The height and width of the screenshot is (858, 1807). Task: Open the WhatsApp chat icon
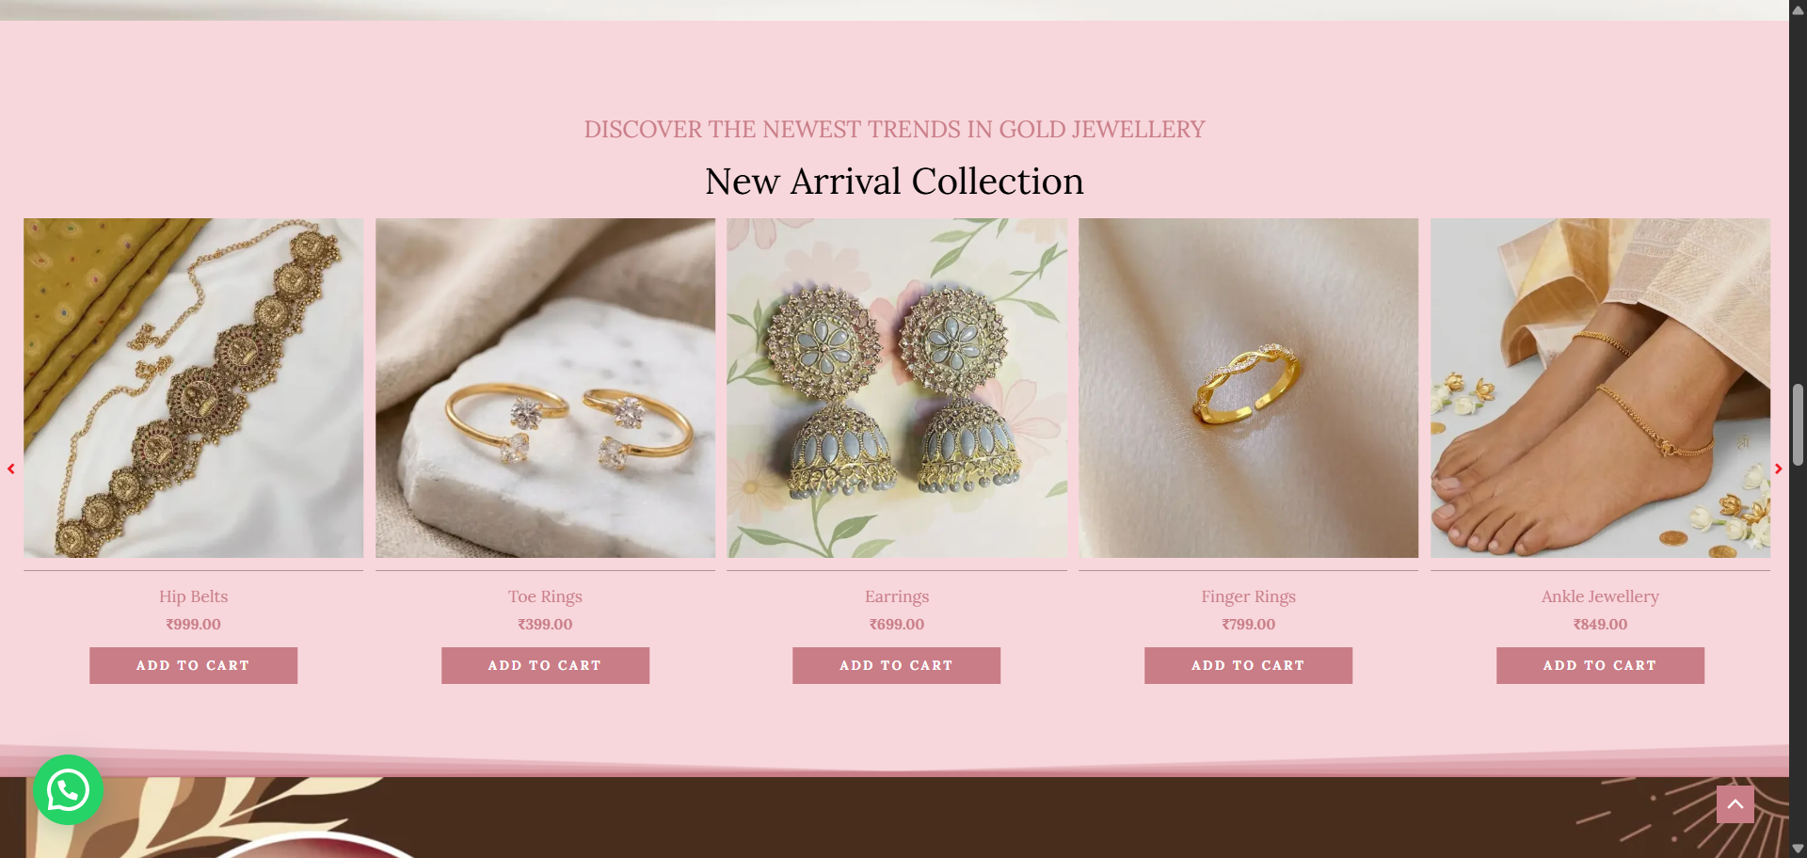point(68,790)
